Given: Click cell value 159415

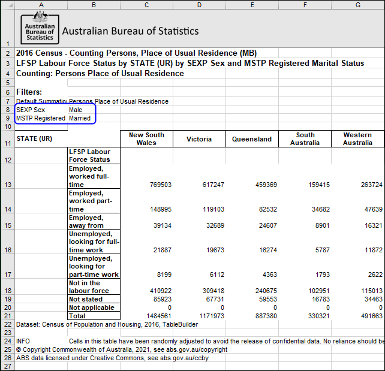Looking at the screenshot, I should pyautogui.click(x=319, y=185).
